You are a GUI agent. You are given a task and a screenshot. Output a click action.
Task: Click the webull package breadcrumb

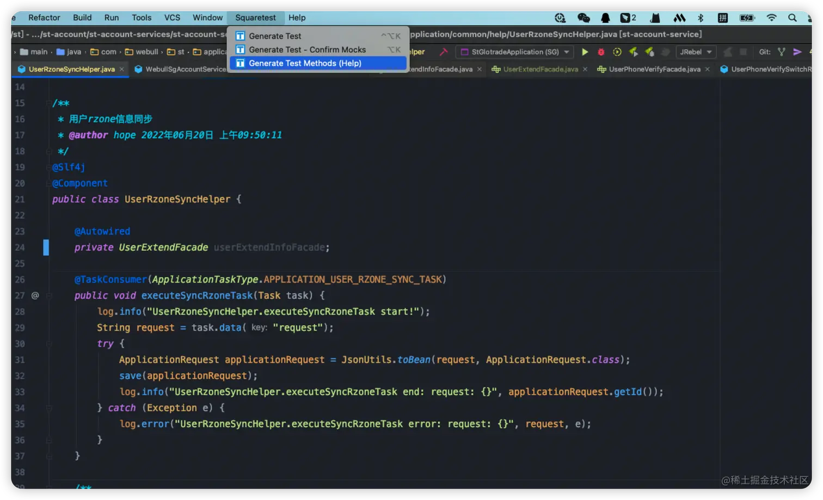pyautogui.click(x=142, y=52)
